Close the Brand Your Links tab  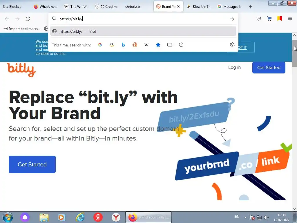[178, 6]
